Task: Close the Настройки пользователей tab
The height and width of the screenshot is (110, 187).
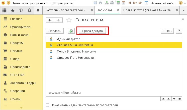Action: [x=92, y=10]
